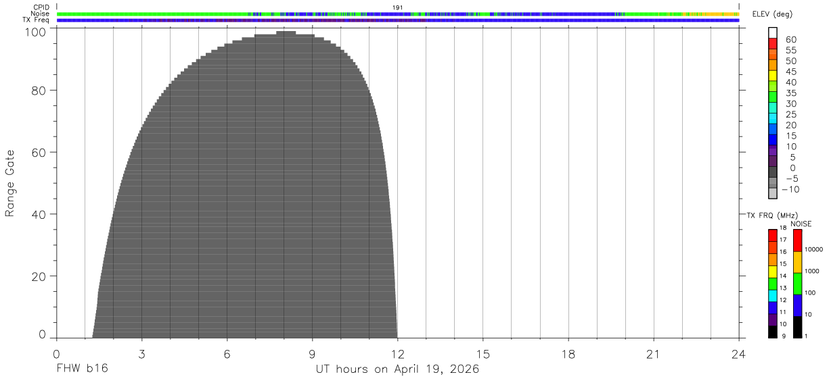Click the '25' label on ELEV colorbar
The image size is (831, 383).
[x=791, y=115]
